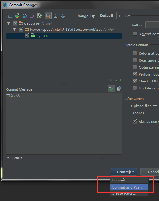Click the Cancel button

[150, 172]
